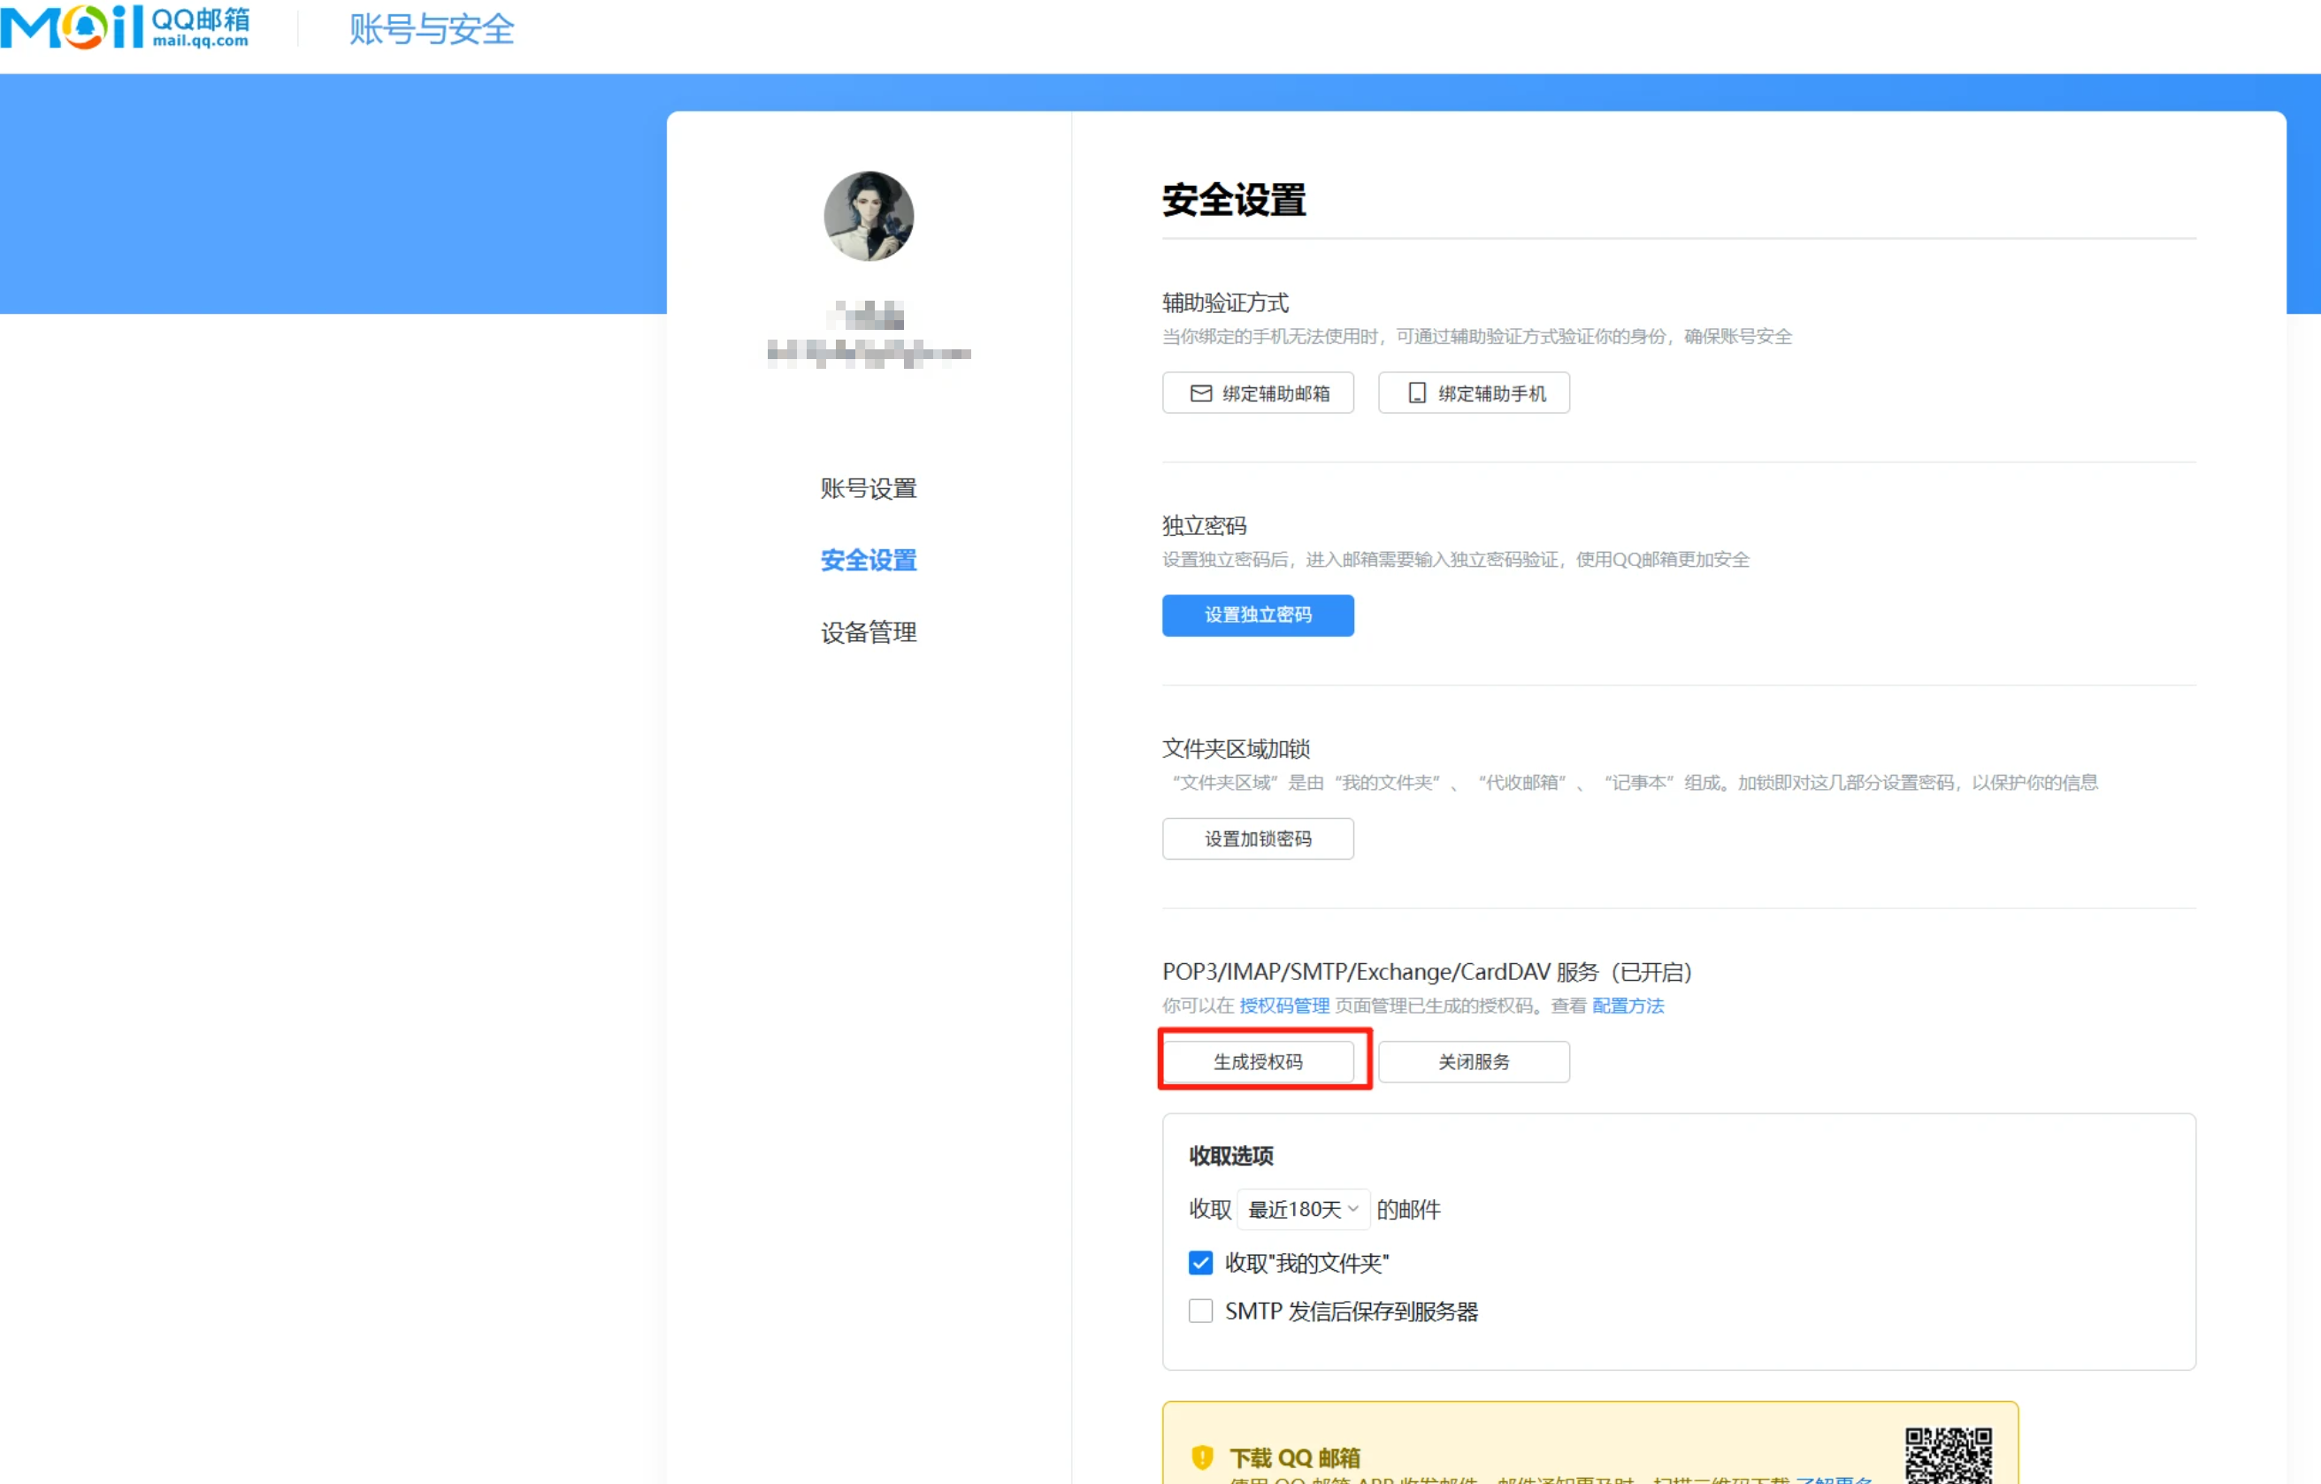Viewport: 2321px width, 1484px height.
Task: Click the 关闭服务 button
Action: coord(1473,1061)
